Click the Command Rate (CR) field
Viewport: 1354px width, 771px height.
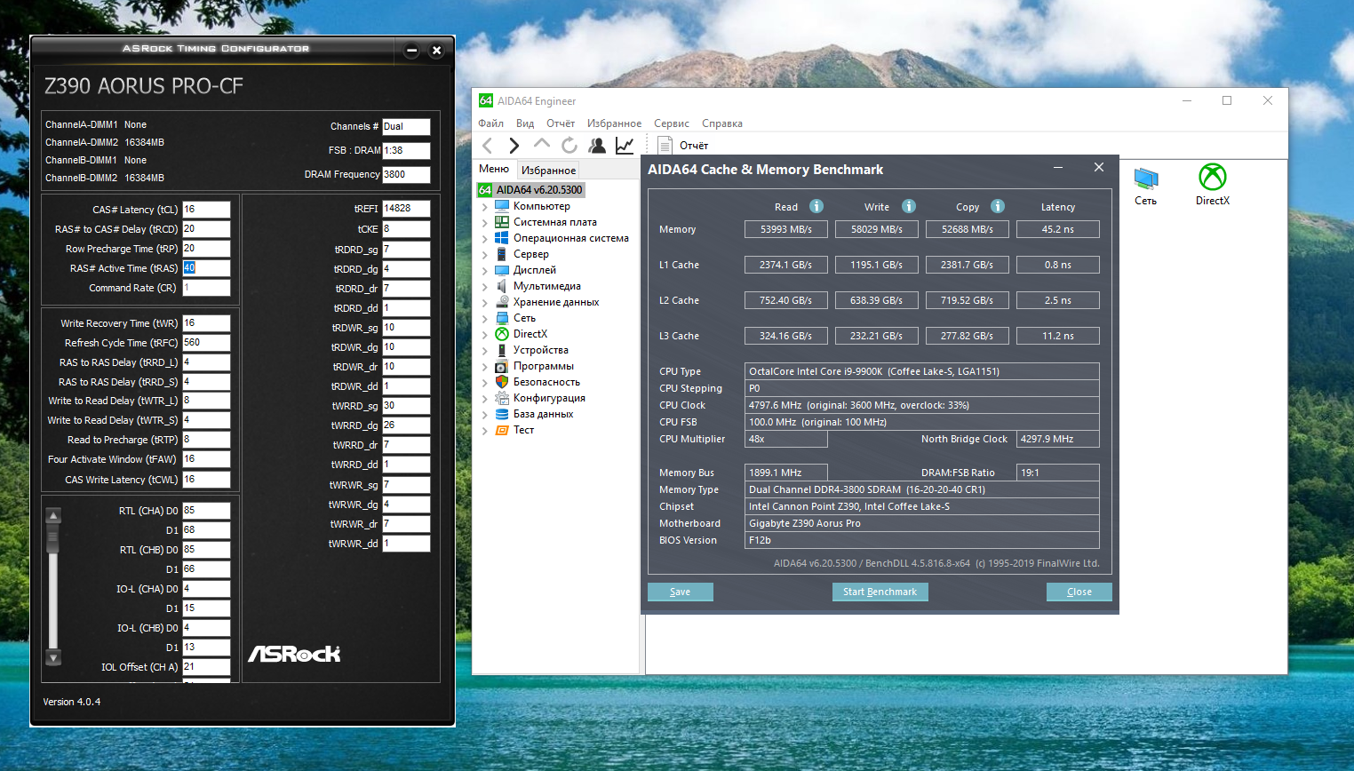pos(206,288)
